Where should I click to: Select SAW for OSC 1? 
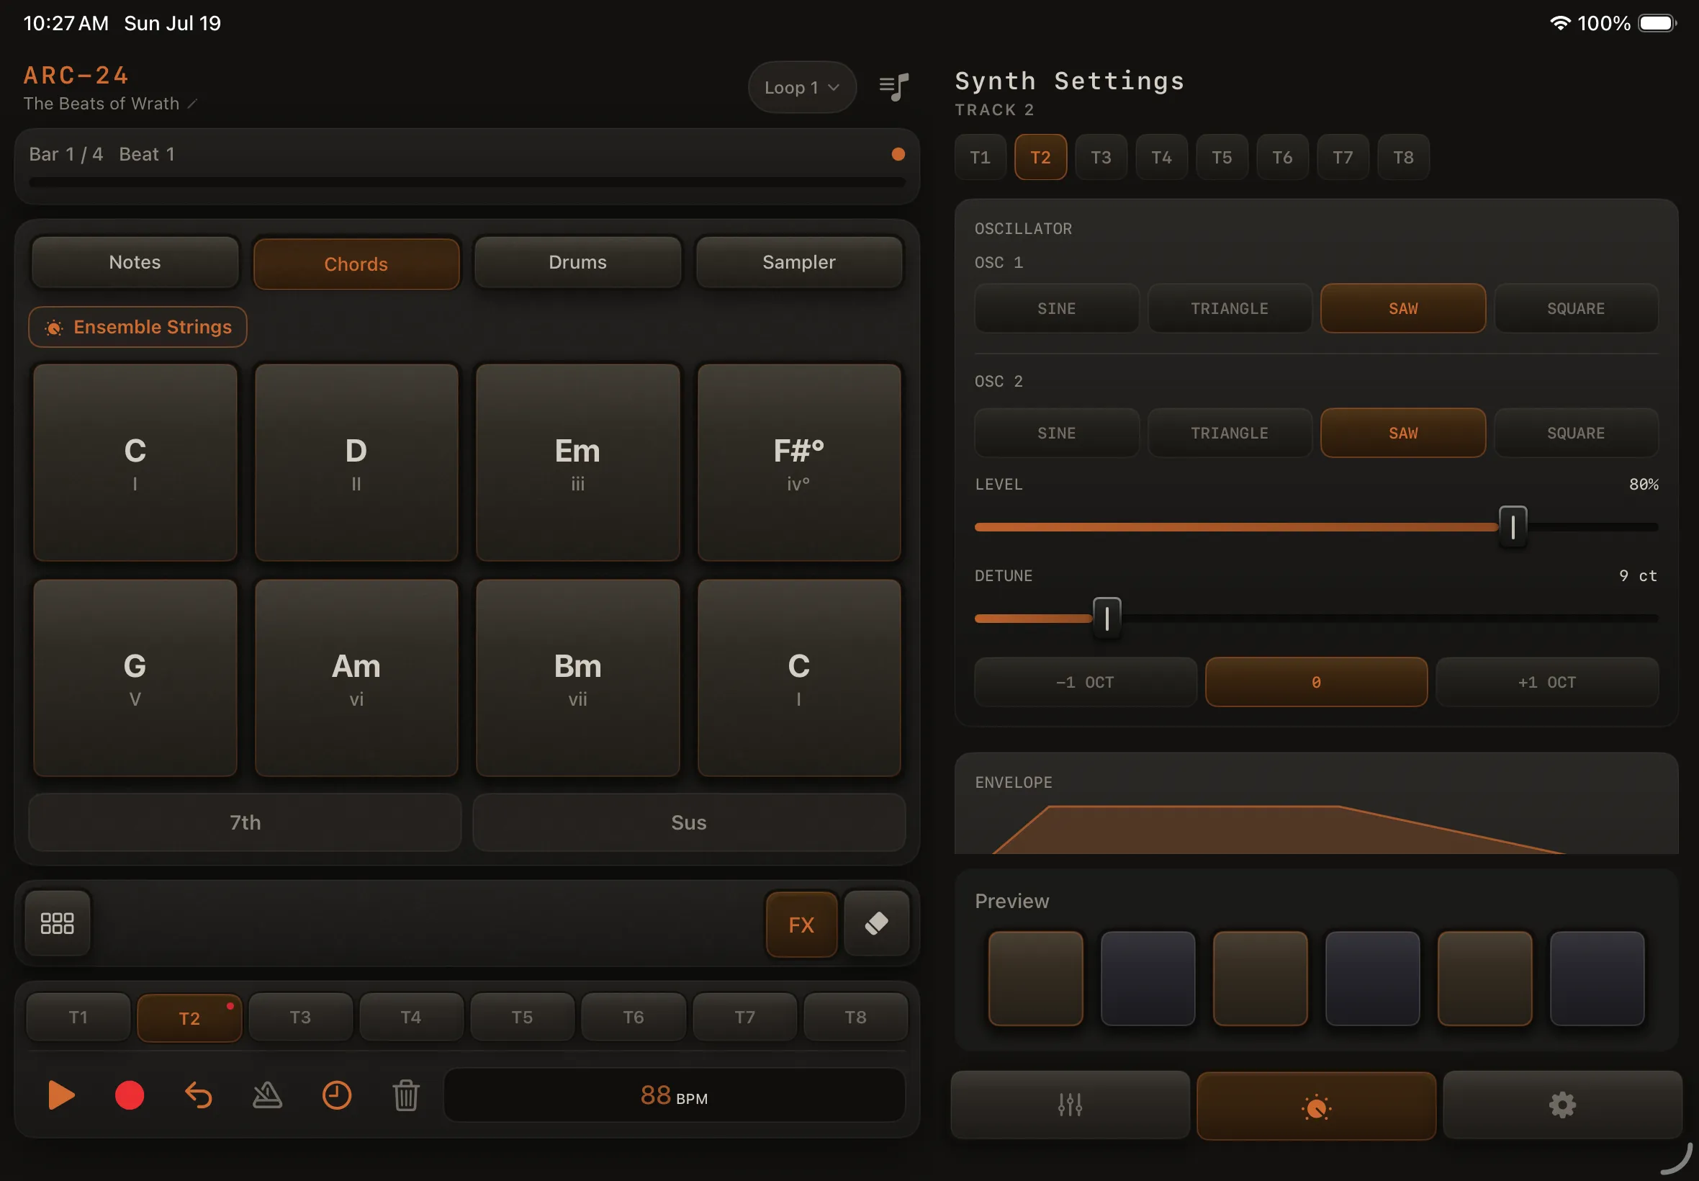(1402, 308)
